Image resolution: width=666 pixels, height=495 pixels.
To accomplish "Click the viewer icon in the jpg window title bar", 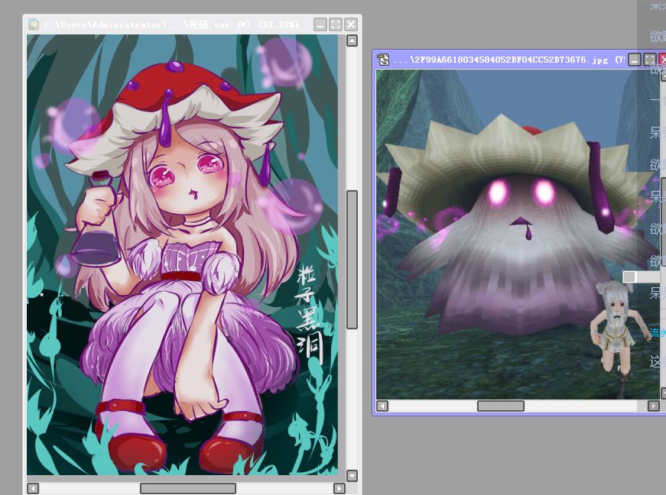I will click(x=384, y=60).
